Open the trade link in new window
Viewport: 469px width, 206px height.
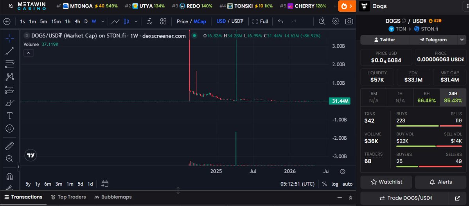(x=457, y=198)
